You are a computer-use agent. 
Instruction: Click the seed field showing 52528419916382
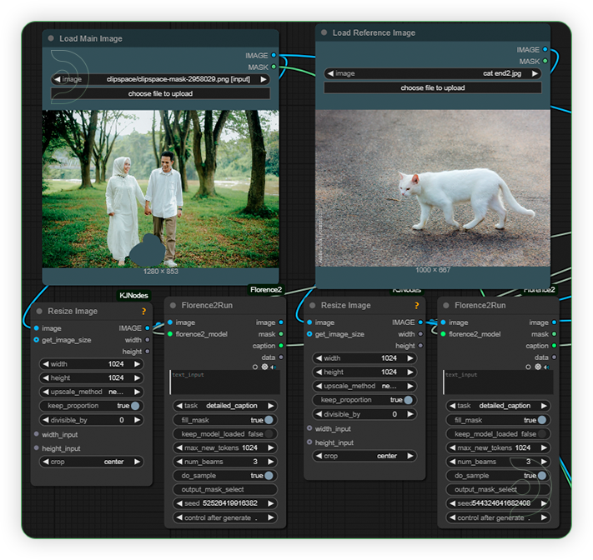point(225,503)
